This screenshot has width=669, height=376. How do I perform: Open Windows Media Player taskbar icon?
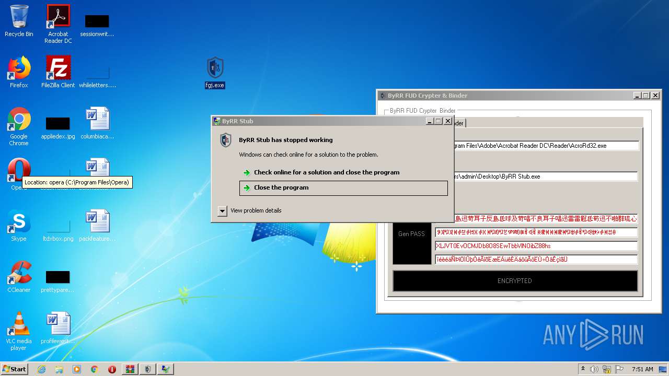tap(77, 369)
